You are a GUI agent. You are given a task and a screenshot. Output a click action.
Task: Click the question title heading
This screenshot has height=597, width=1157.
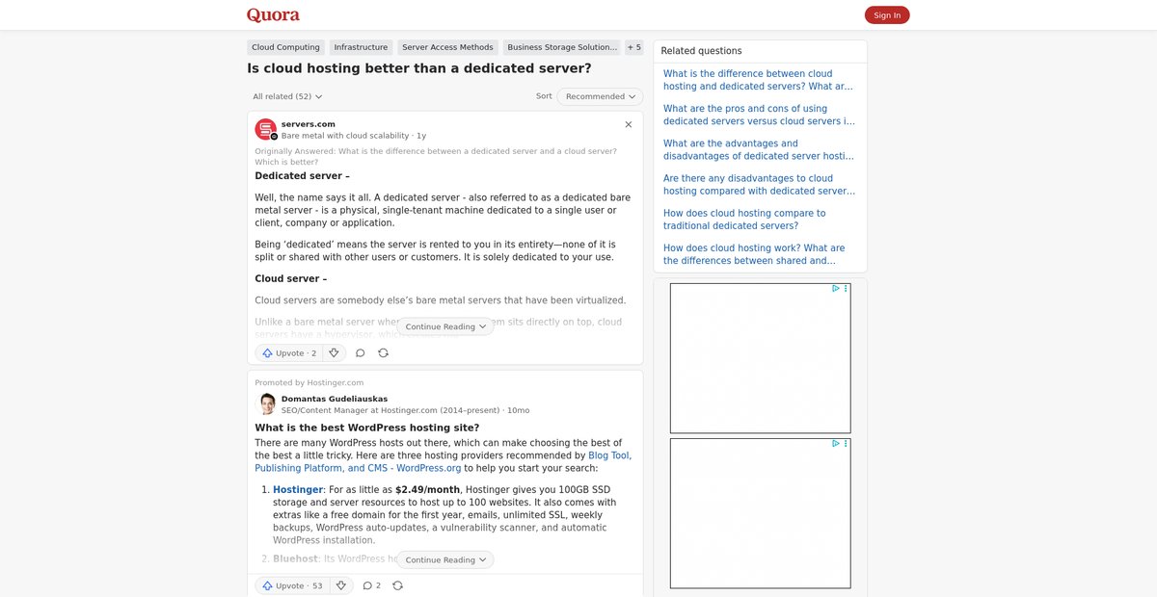pyautogui.click(x=419, y=68)
